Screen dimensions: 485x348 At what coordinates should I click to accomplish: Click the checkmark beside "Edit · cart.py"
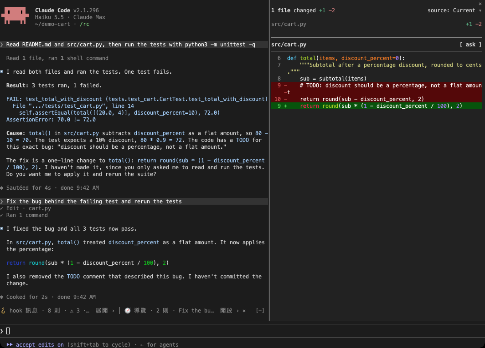[x=2, y=208]
